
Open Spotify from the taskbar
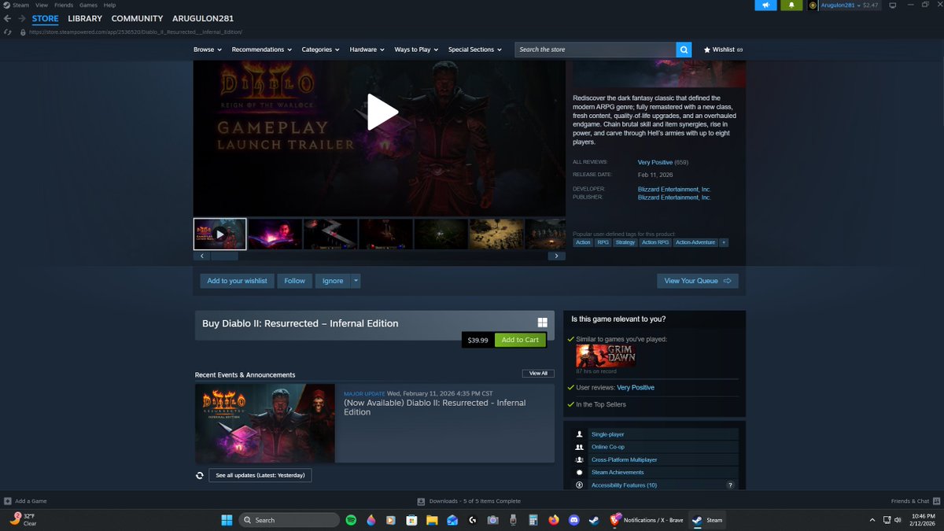351,520
